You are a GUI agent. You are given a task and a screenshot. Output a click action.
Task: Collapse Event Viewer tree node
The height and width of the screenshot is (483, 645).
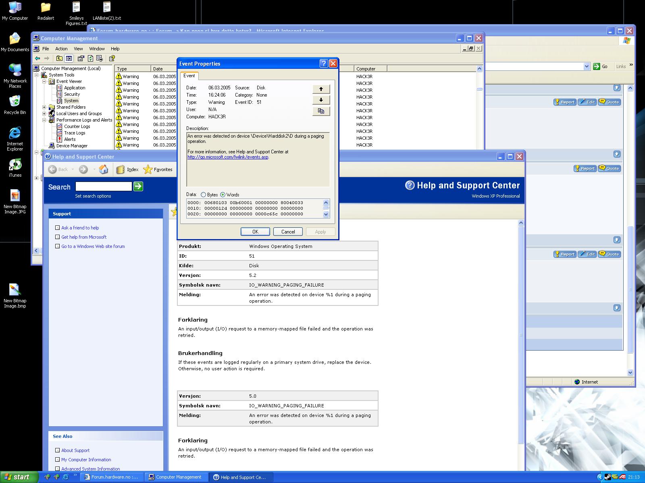pyautogui.click(x=44, y=81)
